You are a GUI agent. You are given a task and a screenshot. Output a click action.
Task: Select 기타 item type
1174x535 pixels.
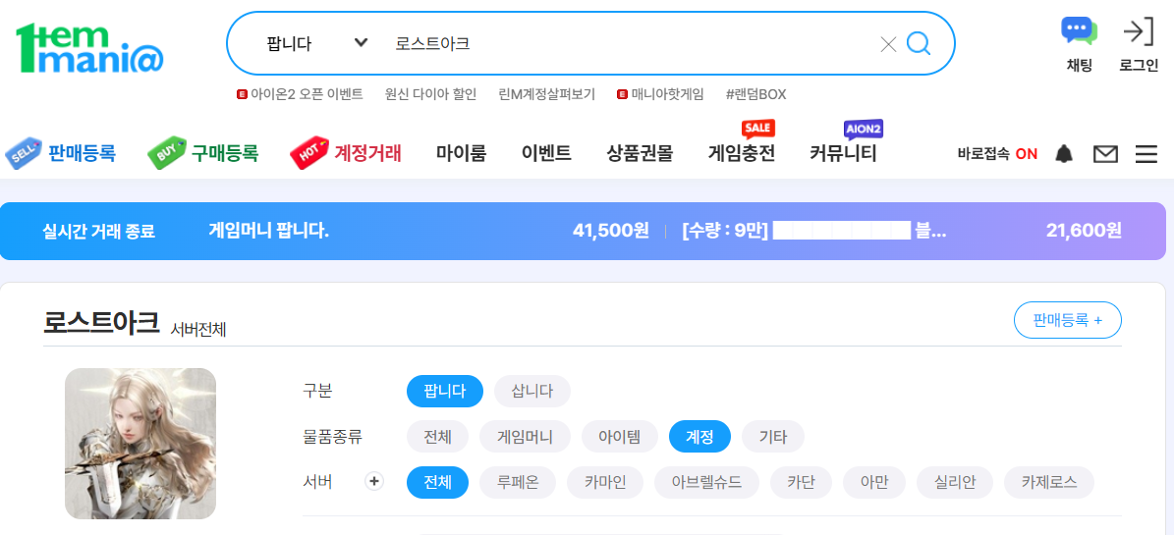point(773,437)
